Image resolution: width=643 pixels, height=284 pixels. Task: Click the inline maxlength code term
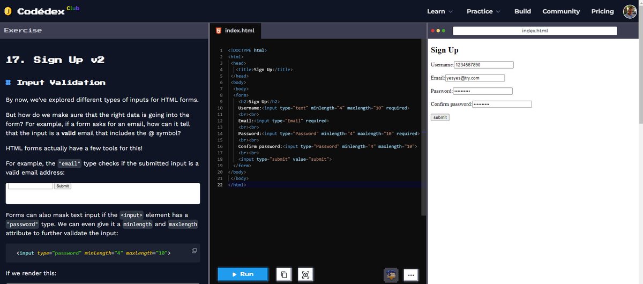[x=183, y=225]
